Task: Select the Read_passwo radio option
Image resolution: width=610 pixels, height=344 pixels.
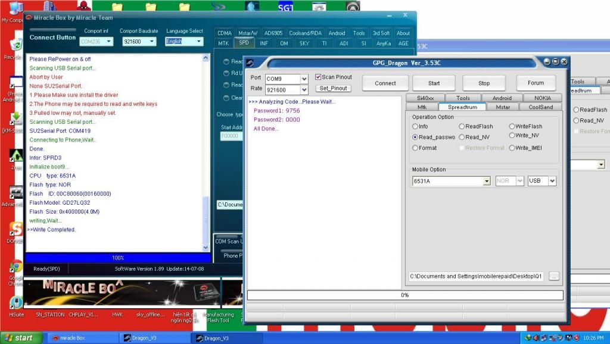Action: pyautogui.click(x=415, y=137)
